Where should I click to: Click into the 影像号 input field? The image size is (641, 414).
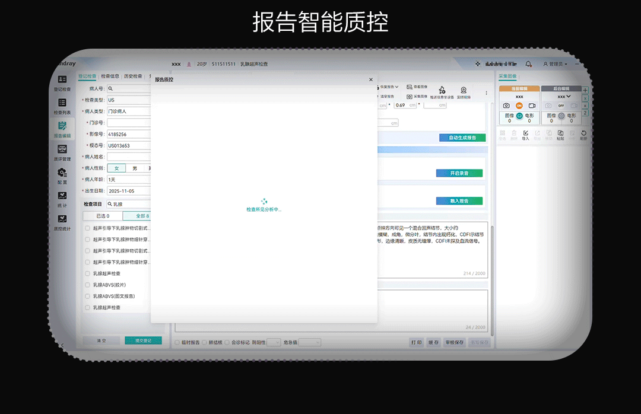pos(129,134)
